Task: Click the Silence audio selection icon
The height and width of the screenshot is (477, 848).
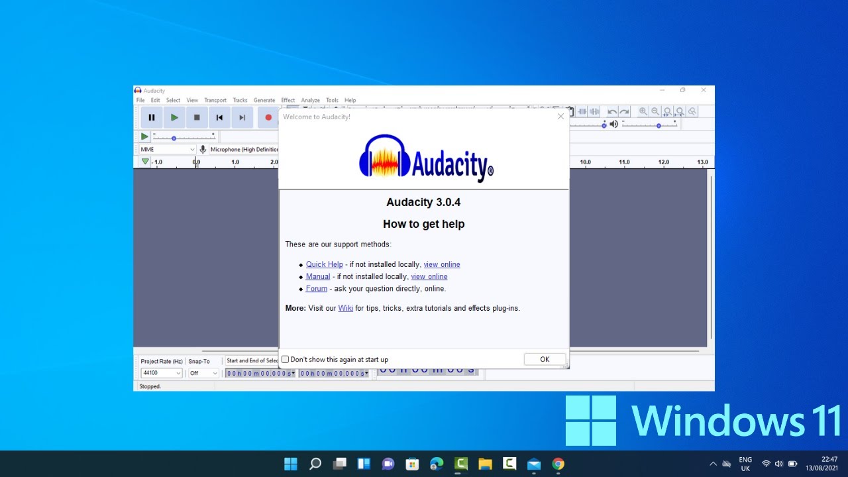Action: 594,112
